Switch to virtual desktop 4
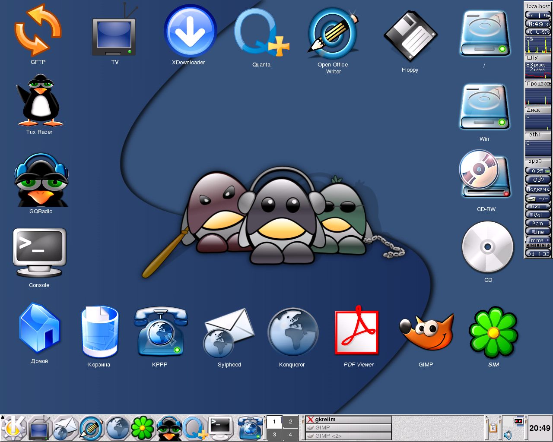The height and width of the screenshot is (442, 553). point(291,434)
